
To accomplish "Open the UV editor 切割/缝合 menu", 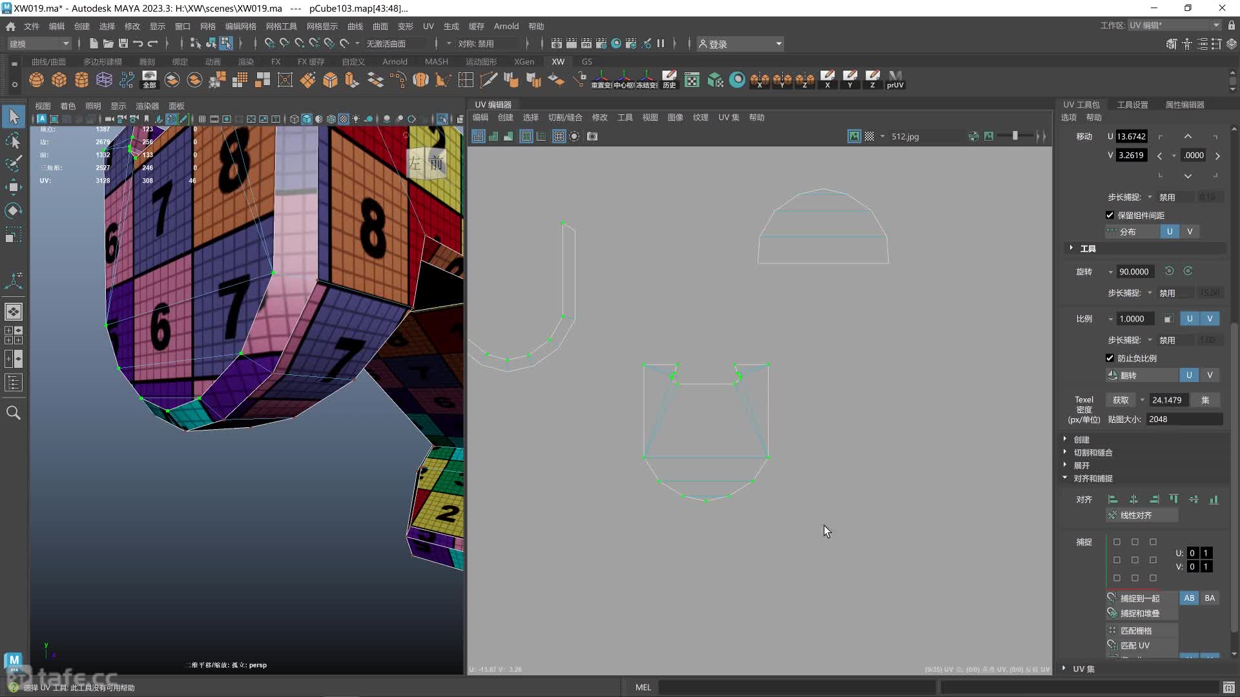I will tap(565, 117).
